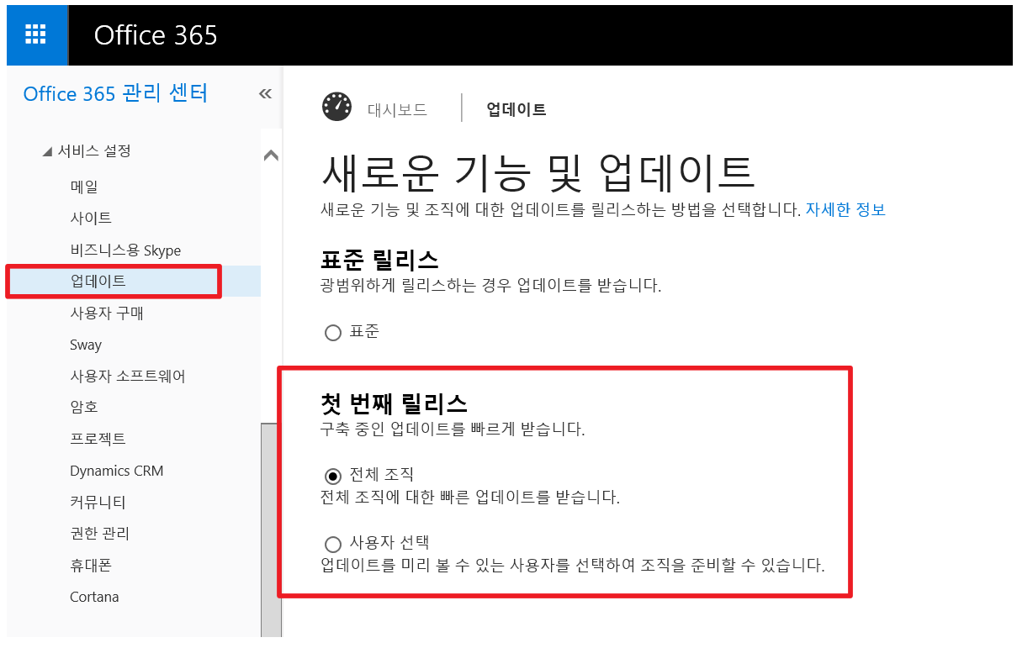This screenshot has height=648, width=1017.
Task: Click the 첫 번째 릴리스 heading
Action: [x=395, y=403]
